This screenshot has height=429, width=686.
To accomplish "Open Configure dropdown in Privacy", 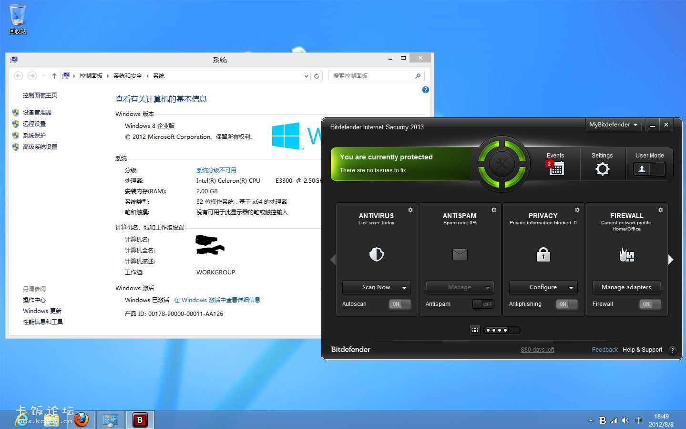I will [x=571, y=287].
